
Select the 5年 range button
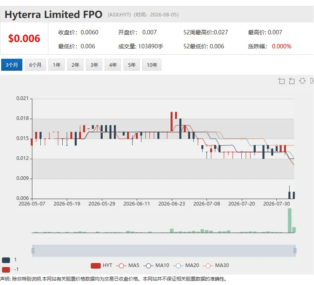pos(131,65)
